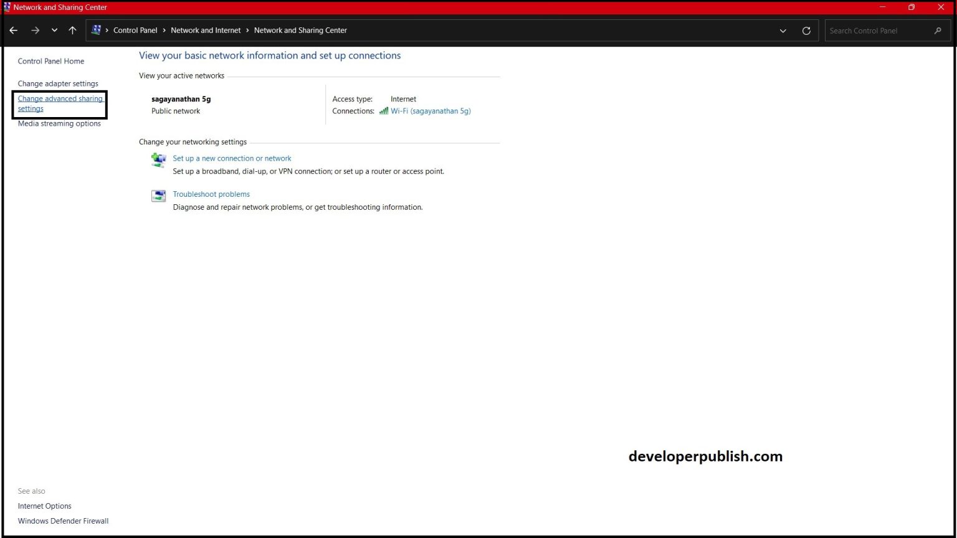957x538 pixels.
Task: Click the Up one level arrow
Action: tap(72, 30)
